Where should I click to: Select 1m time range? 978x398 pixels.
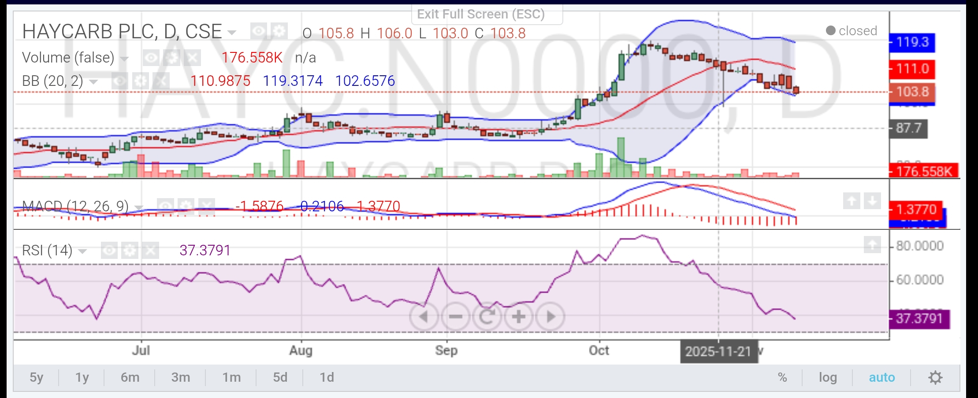coord(231,377)
